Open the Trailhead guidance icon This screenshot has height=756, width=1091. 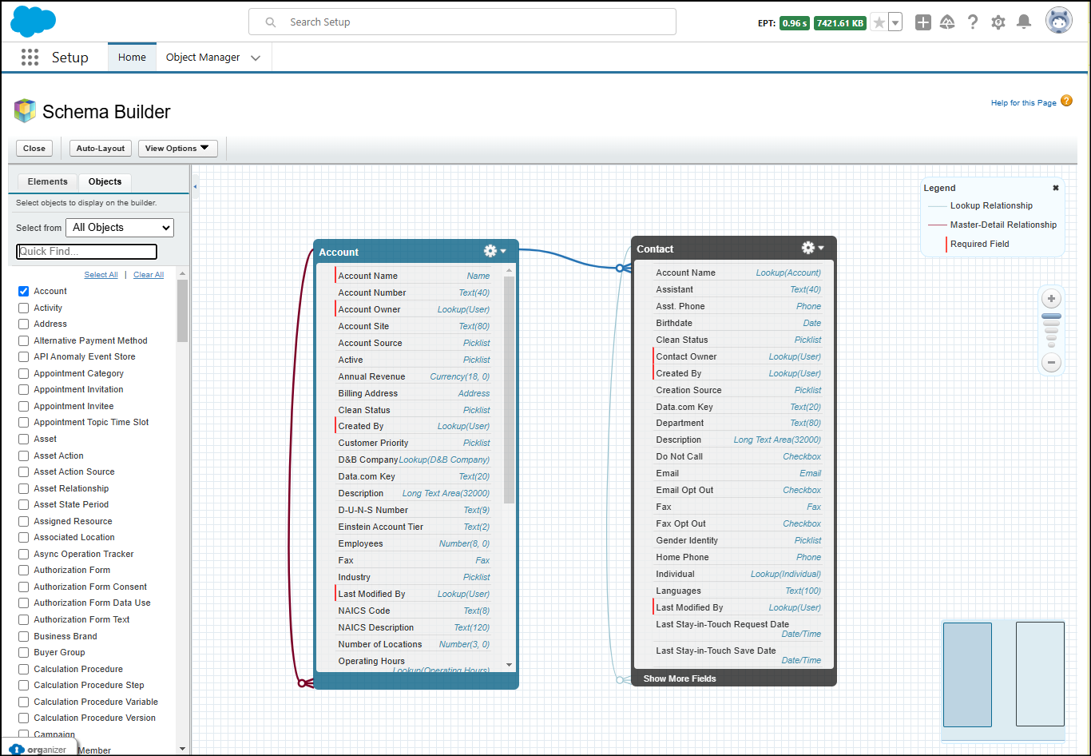point(947,22)
